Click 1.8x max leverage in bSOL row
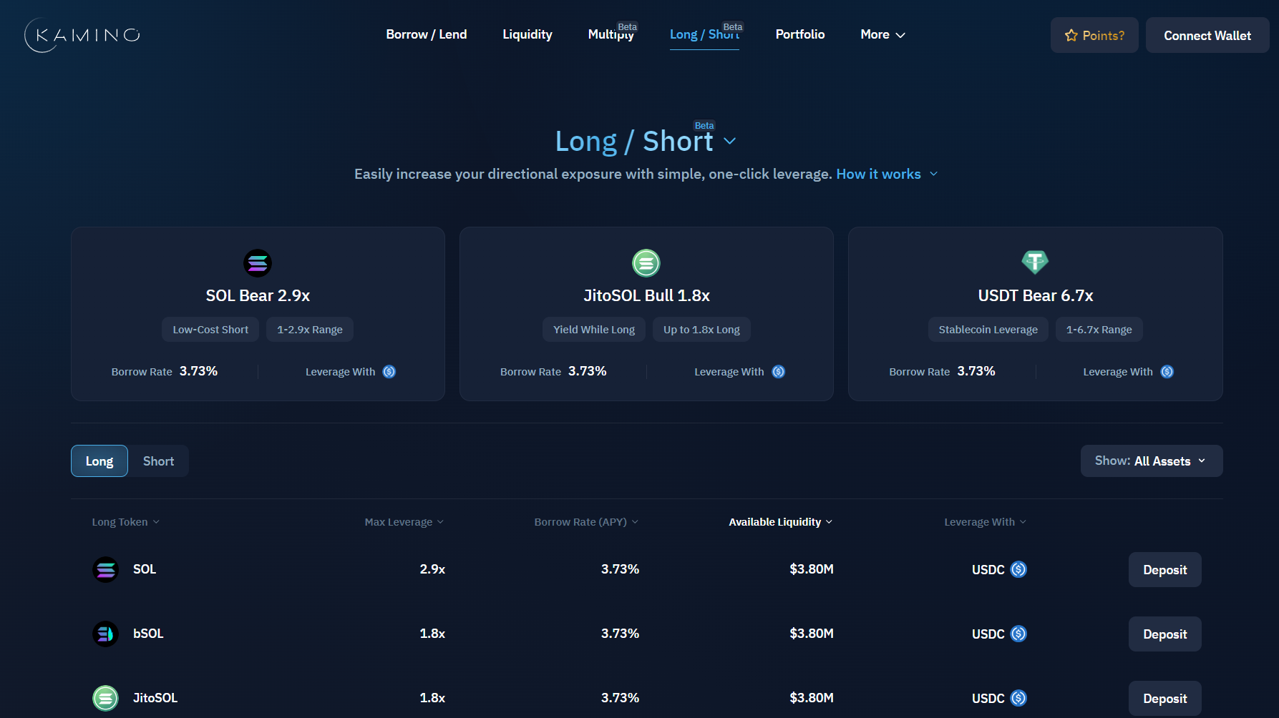The image size is (1279, 718). coord(432,634)
